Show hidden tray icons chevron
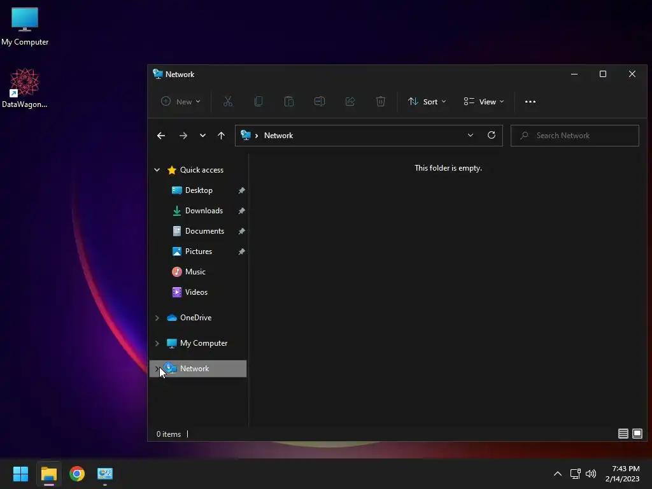The height and width of the screenshot is (489, 652). pyautogui.click(x=558, y=474)
